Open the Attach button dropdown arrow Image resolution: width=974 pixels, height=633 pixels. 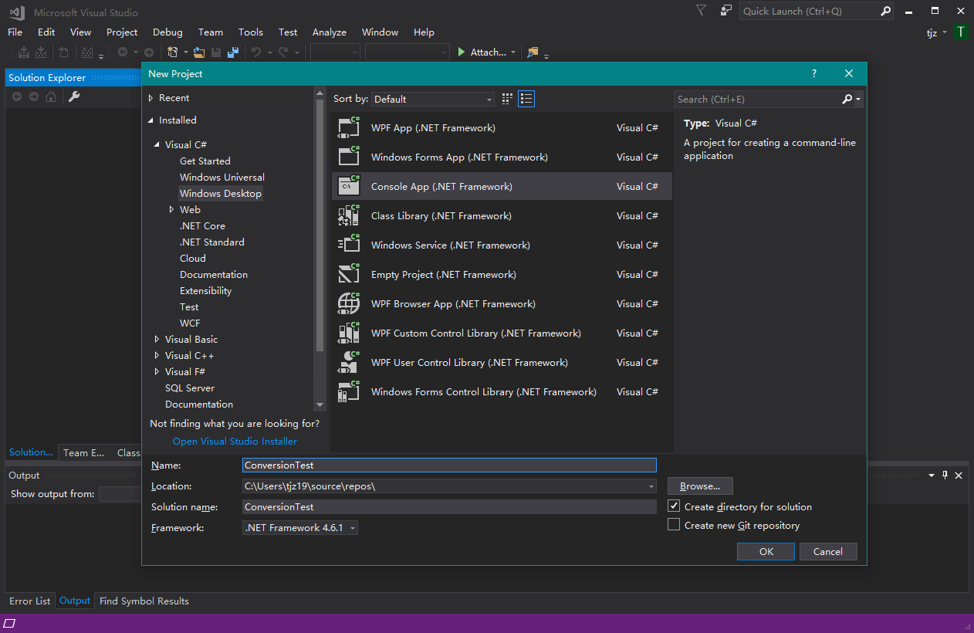pyautogui.click(x=513, y=52)
